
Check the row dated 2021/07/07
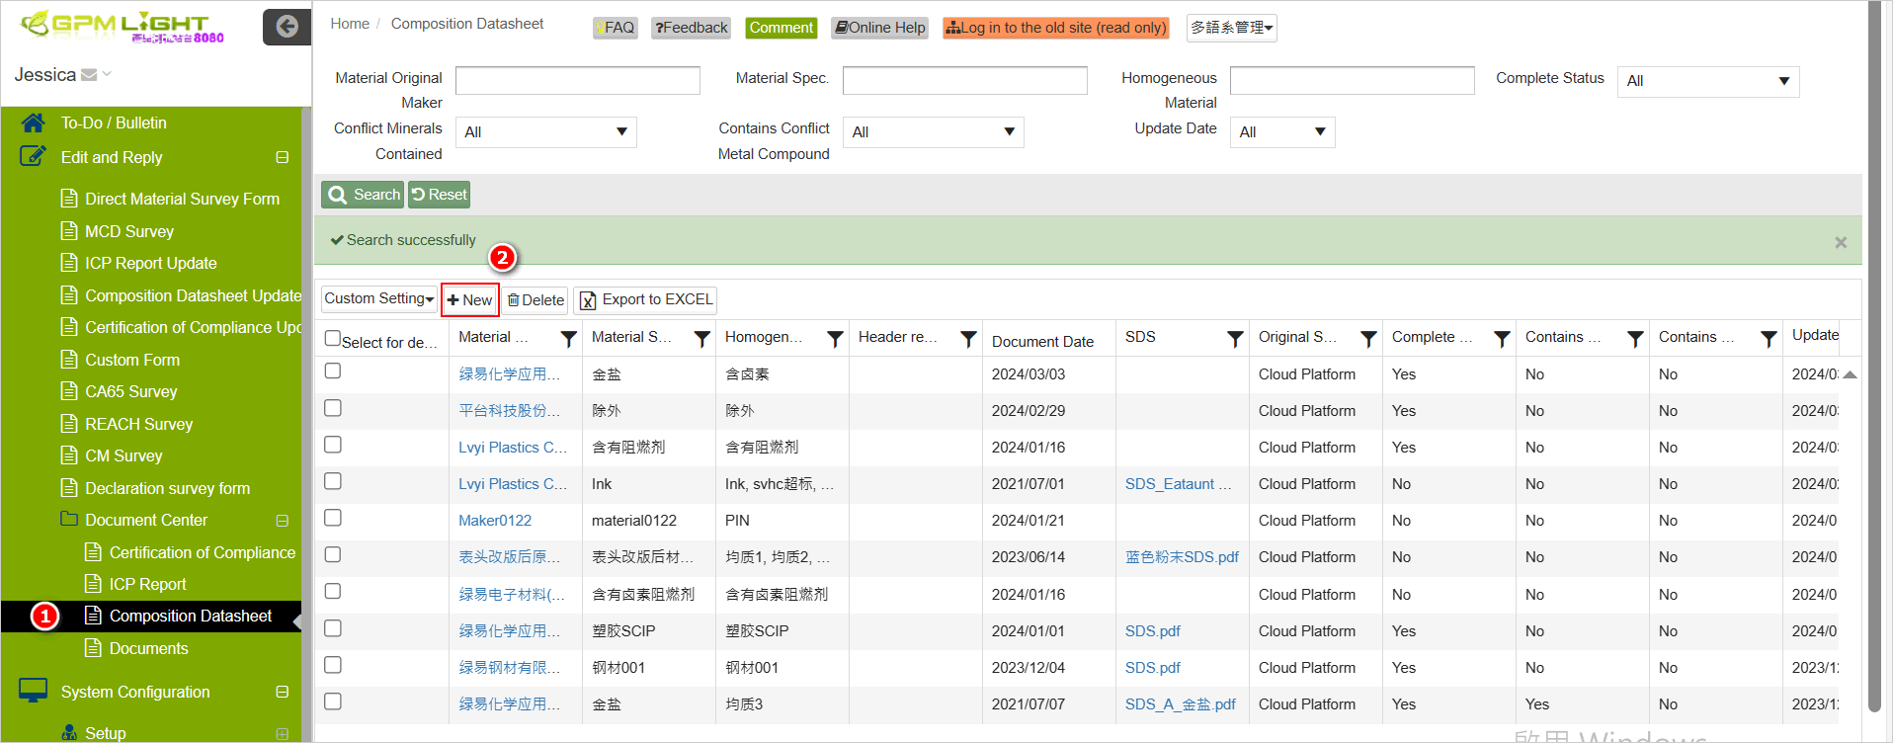coord(333,702)
